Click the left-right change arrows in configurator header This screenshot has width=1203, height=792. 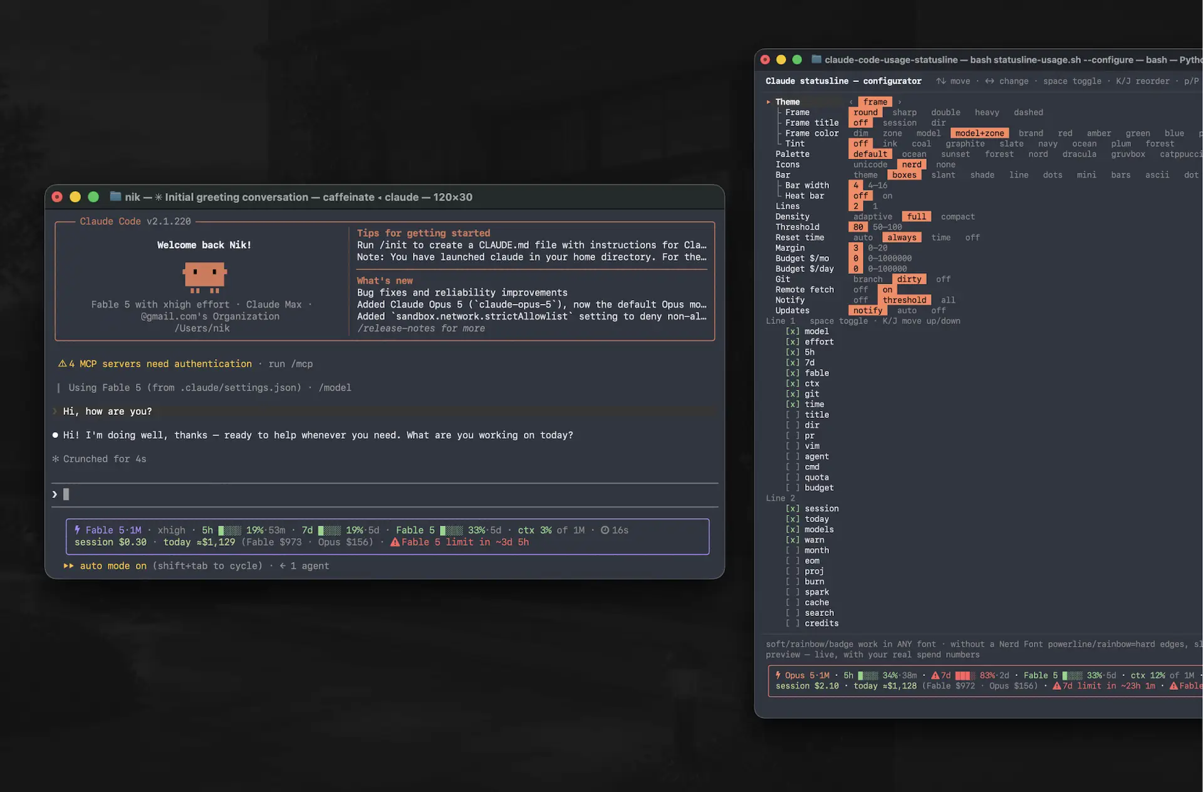[990, 81]
